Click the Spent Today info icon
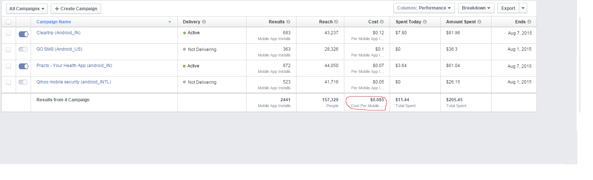 pyautogui.click(x=425, y=22)
